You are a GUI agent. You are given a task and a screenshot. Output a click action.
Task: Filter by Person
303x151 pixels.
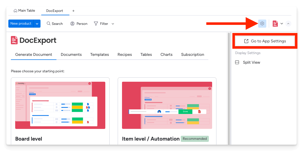pos(79,24)
